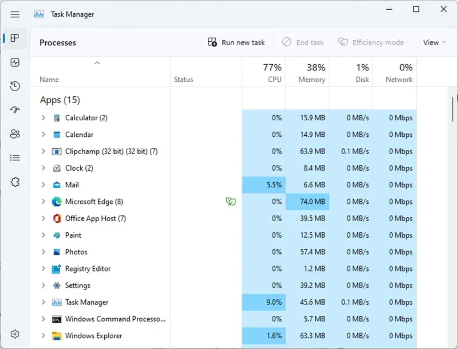
Task: Open the hamburger navigation menu
Action: click(x=15, y=14)
